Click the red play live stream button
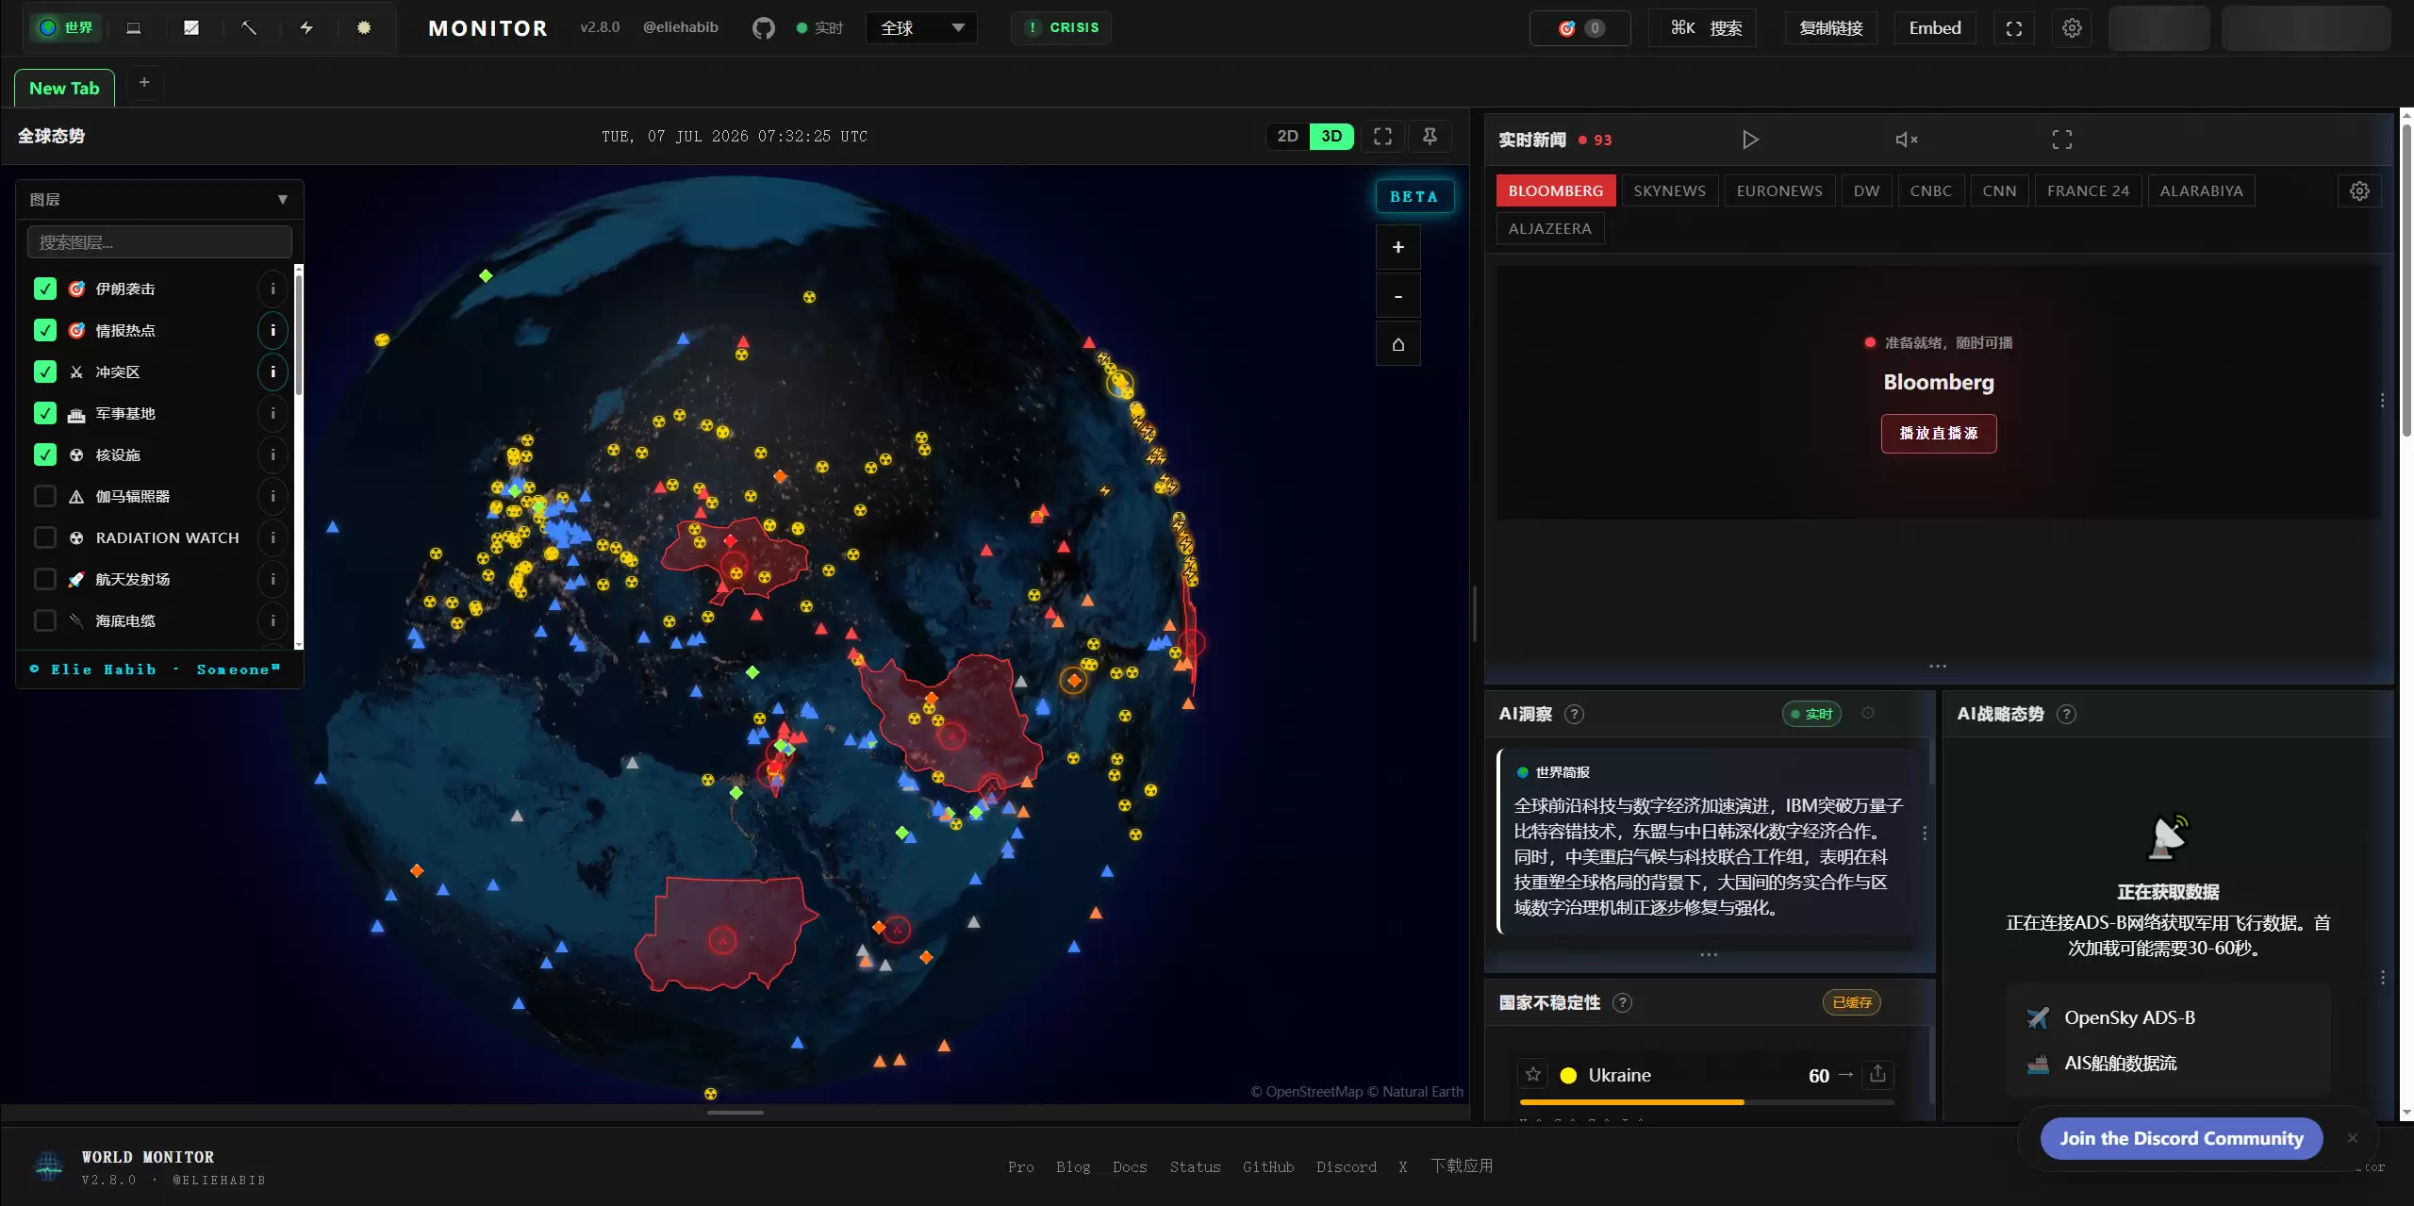Image resolution: width=2414 pixels, height=1206 pixels. 1939,434
